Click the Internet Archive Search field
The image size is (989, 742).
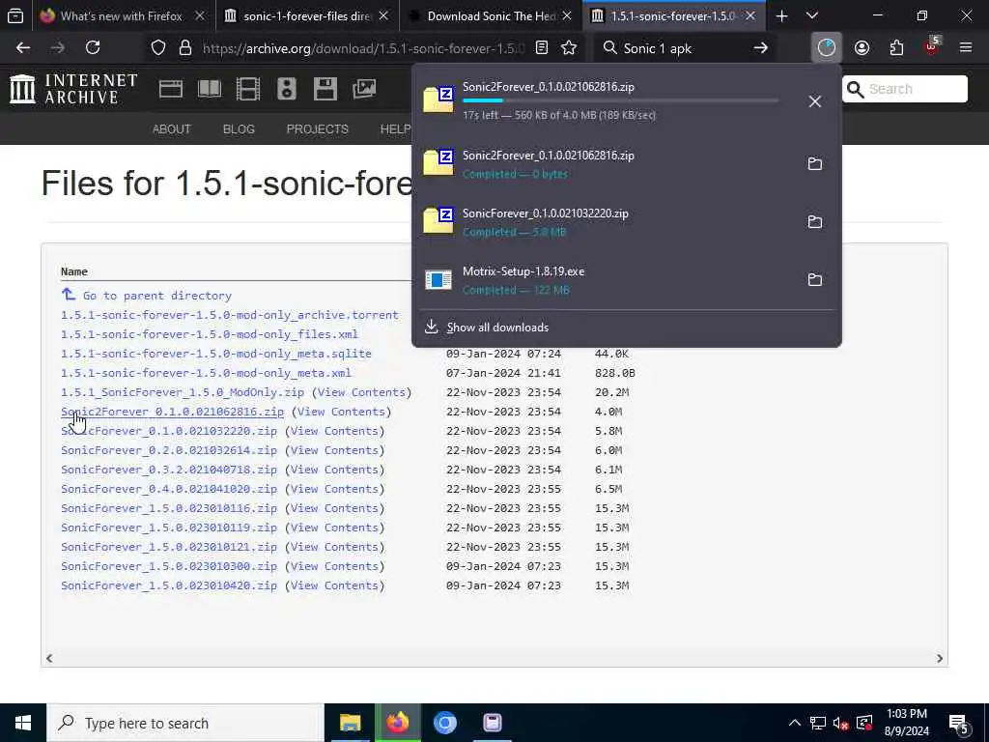pyautogui.click(x=904, y=89)
